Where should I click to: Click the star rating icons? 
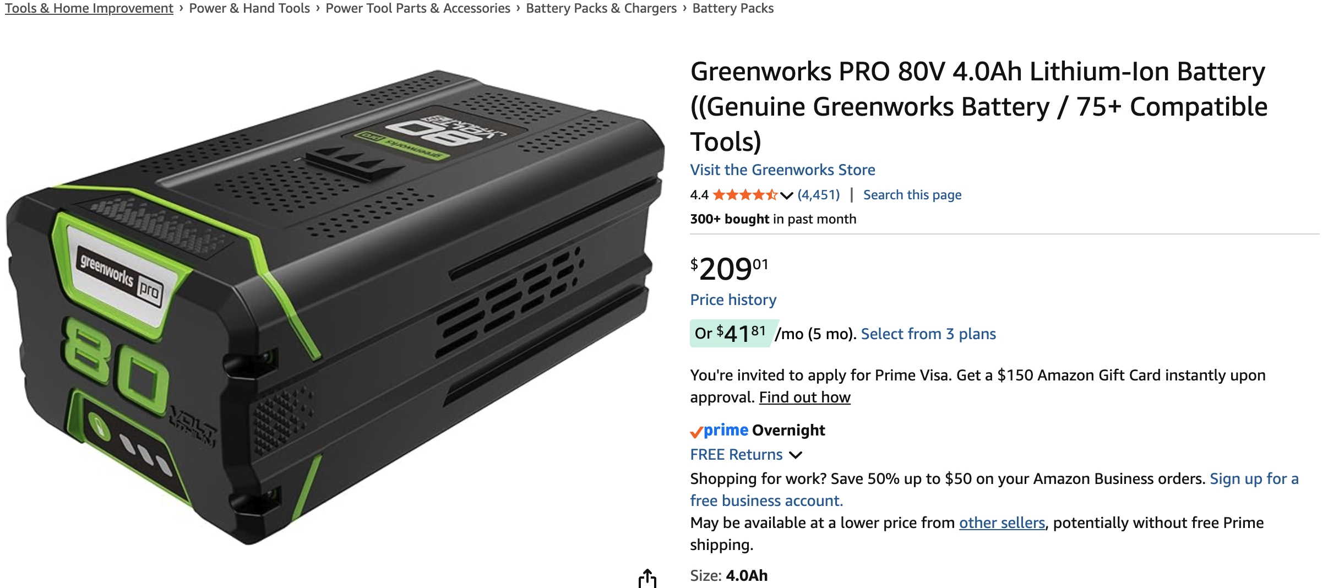point(745,195)
